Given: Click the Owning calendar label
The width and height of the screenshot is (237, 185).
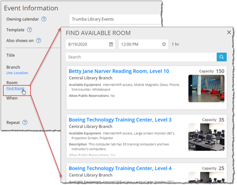Looking at the screenshot, I should pos(23,19).
